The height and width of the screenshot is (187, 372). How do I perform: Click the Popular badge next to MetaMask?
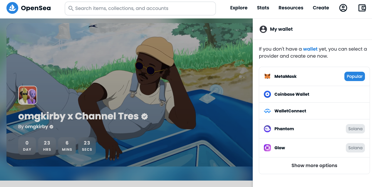354,76
